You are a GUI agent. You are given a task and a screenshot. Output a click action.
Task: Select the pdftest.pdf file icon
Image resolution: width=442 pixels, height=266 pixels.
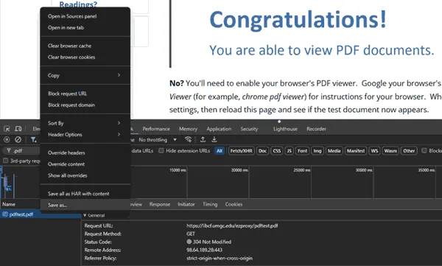[x=5, y=214]
